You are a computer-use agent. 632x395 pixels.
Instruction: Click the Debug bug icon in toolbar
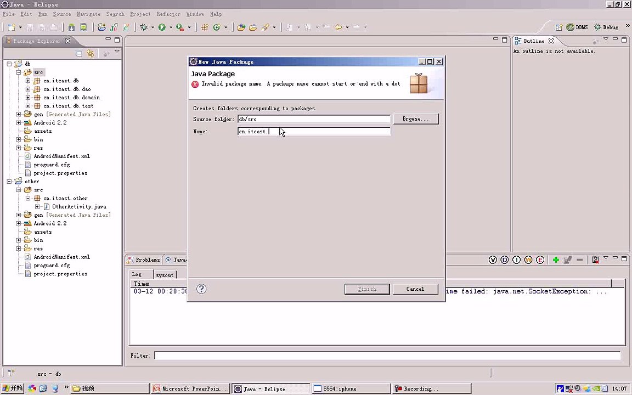144,27
